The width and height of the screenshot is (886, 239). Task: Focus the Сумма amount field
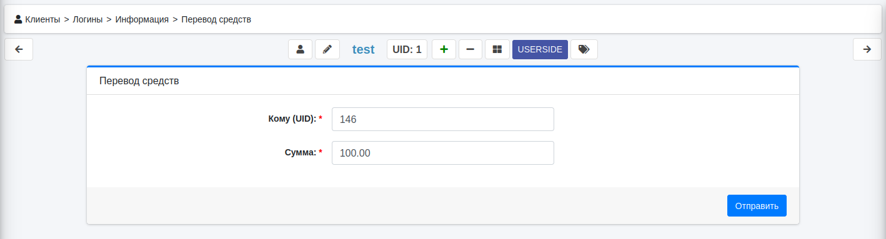coord(443,153)
